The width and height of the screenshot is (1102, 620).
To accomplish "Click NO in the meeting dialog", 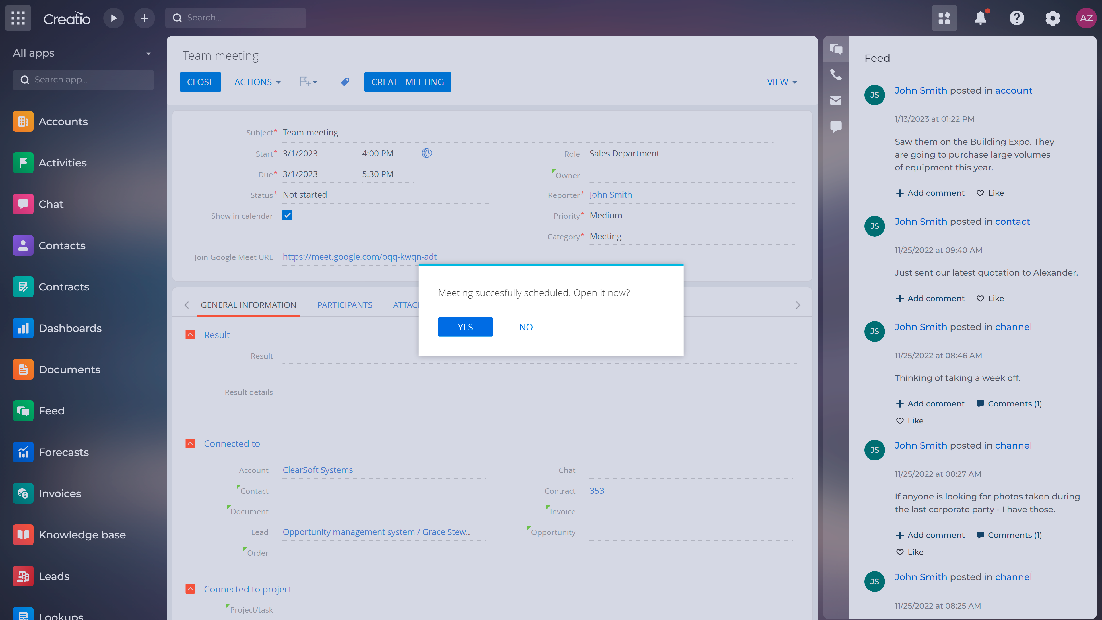I will coord(526,327).
